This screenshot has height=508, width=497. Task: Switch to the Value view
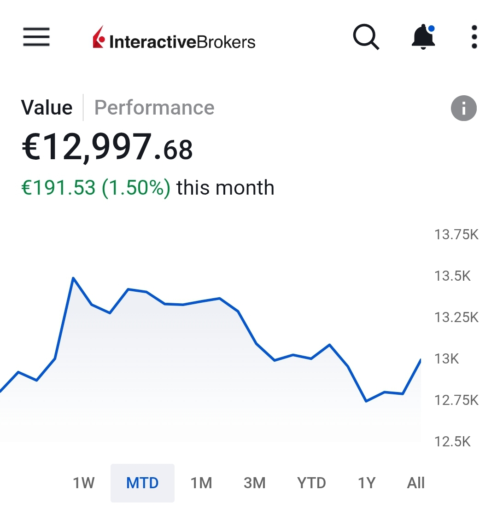pos(47,108)
